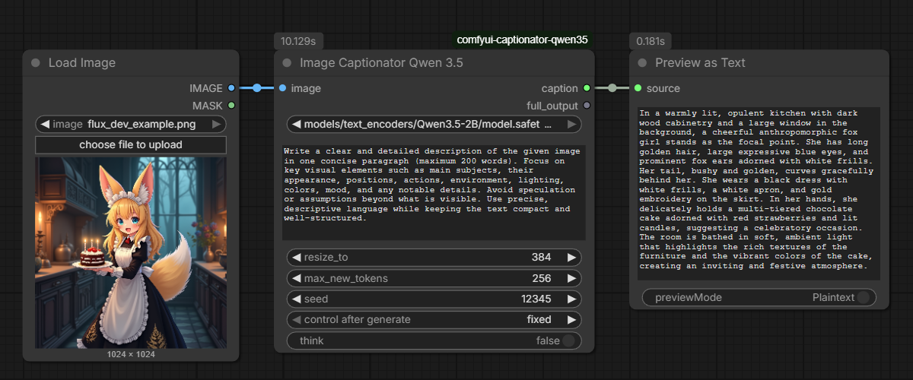913x380 pixels.
Task: Open the fox girl image preview thumbnail
Action: pyautogui.click(x=131, y=253)
